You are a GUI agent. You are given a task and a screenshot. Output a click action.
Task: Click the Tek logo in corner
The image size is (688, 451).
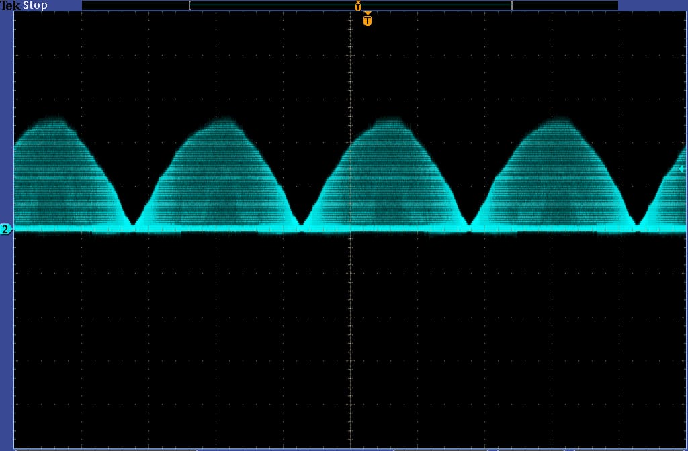[11, 5]
